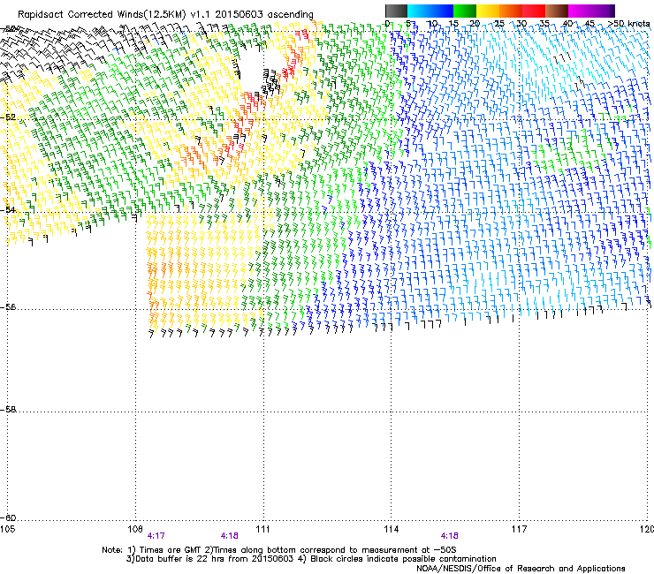Click the '40' legend scale label

pos(567,23)
